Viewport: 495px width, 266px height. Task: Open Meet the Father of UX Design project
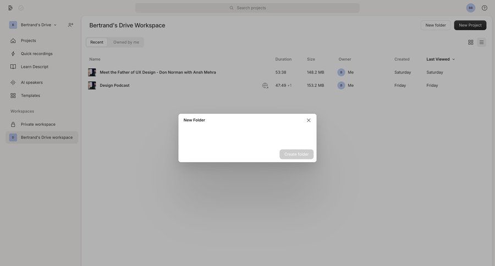point(158,72)
